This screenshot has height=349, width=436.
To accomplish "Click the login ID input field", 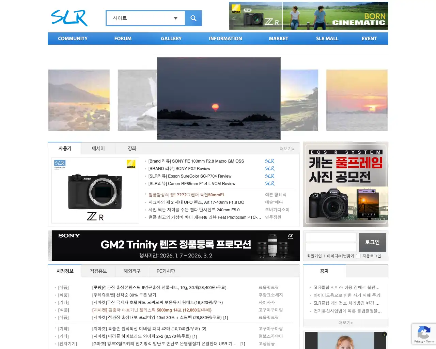I will coord(331,237).
